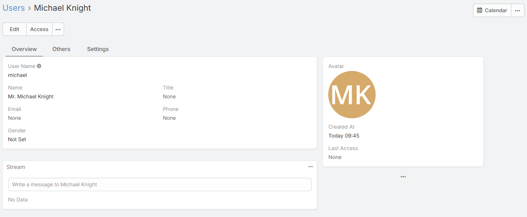Switch to the Overview tab
This screenshot has height=217, width=527.
(24, 49)
